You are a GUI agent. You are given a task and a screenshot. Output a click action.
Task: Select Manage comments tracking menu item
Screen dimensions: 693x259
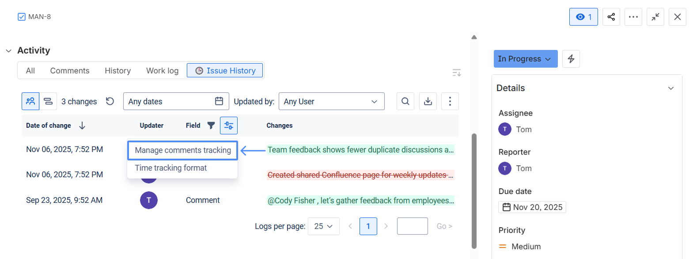point(182,150)
